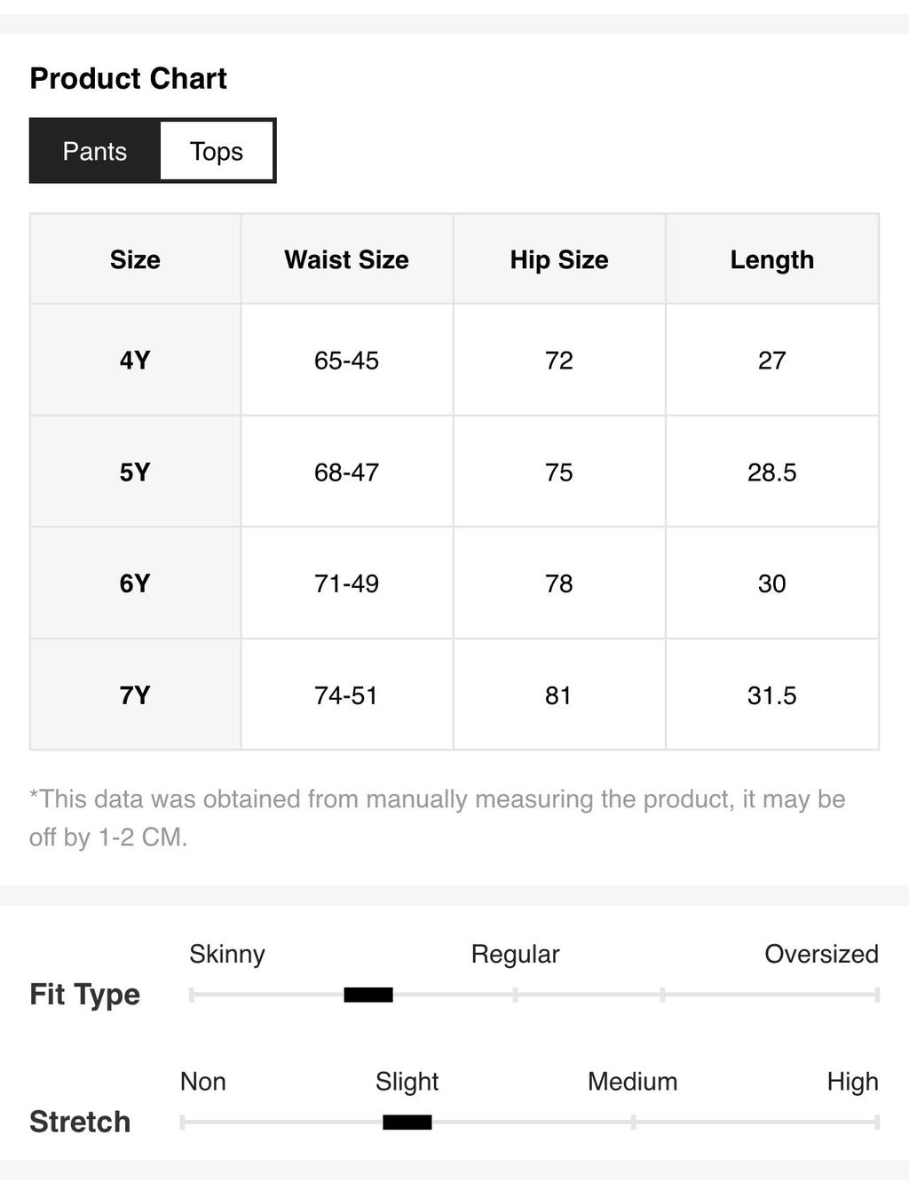
Task: Click the Fit Type slider indicator
Action: pyautogui.click(x=368, y=995)
